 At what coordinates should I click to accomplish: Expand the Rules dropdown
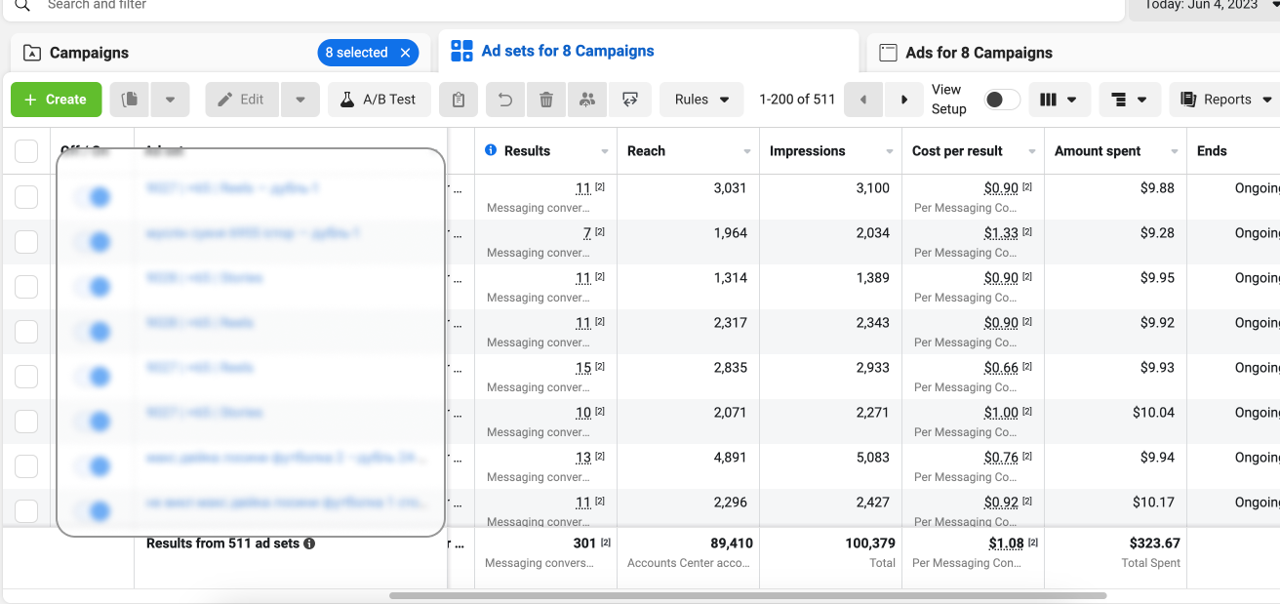tap(701, 100)
